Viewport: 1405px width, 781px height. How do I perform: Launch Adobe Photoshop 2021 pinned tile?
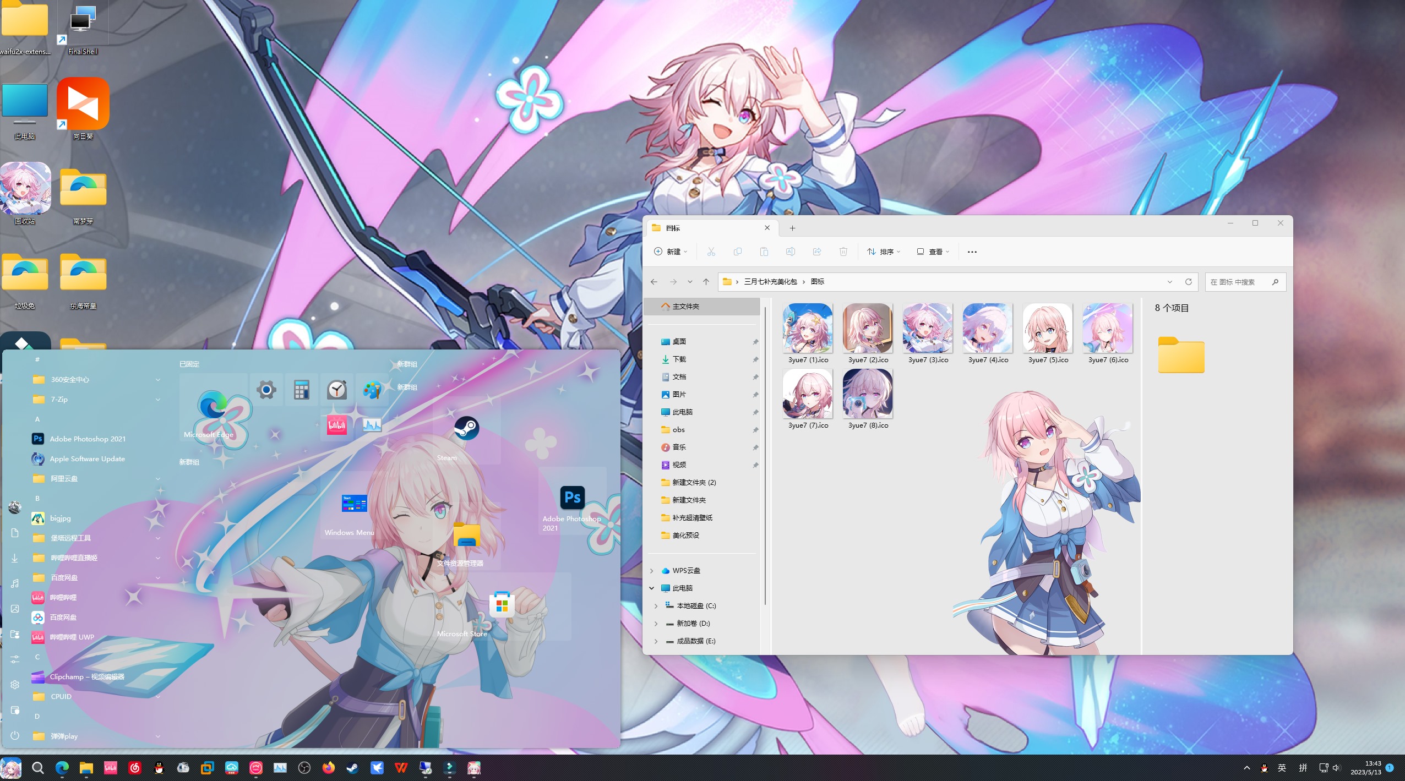[x=572, y=498]
